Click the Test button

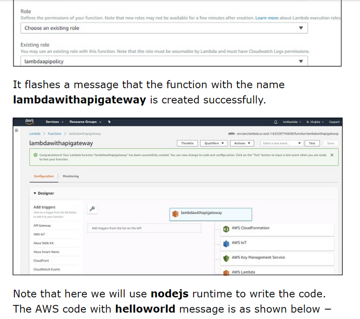pyautogui.click(x=312, y=143)
